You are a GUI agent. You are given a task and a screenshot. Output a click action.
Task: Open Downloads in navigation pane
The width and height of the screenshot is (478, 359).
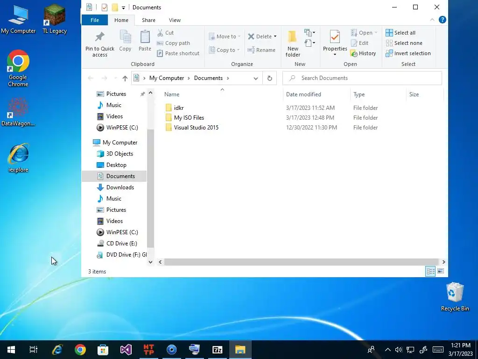coord(120,187)
